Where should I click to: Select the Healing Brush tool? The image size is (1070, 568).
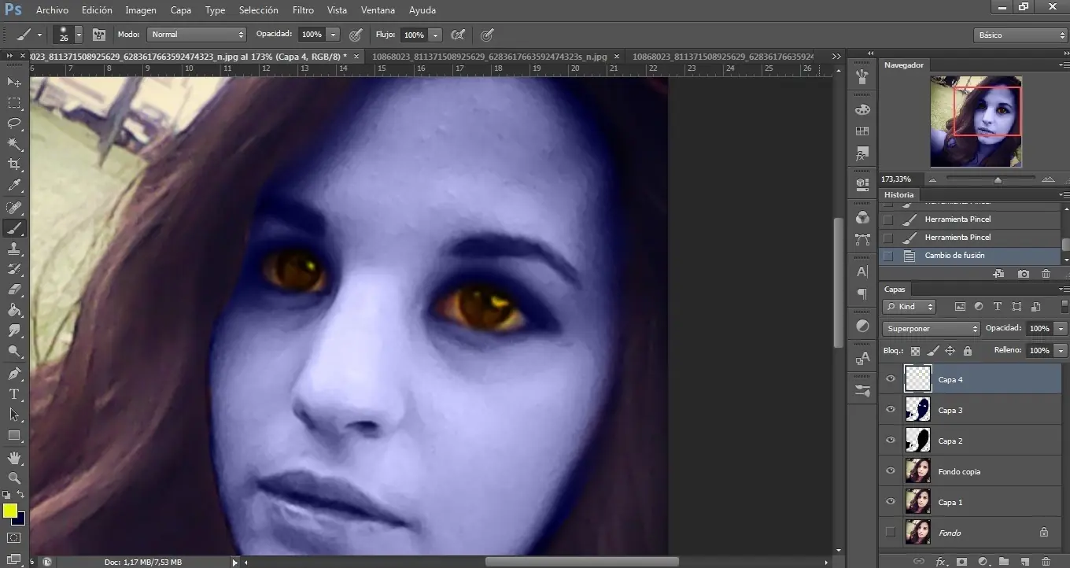coord(14,207)
